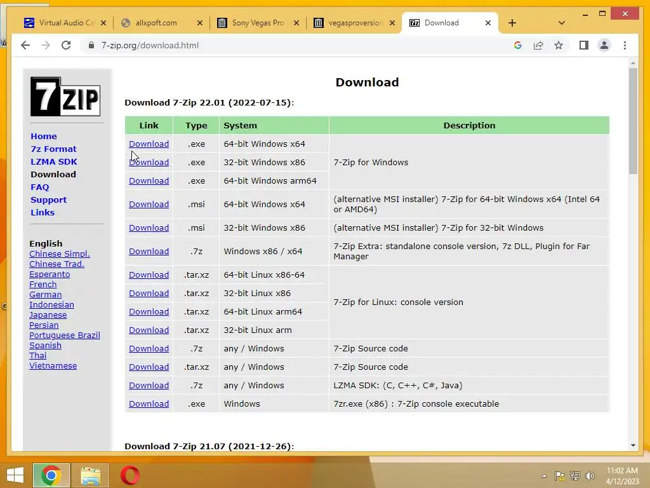650x488 pixels.
Task: Click the page vertical scrollbar thumb
Action: click(x=633, y=121)
